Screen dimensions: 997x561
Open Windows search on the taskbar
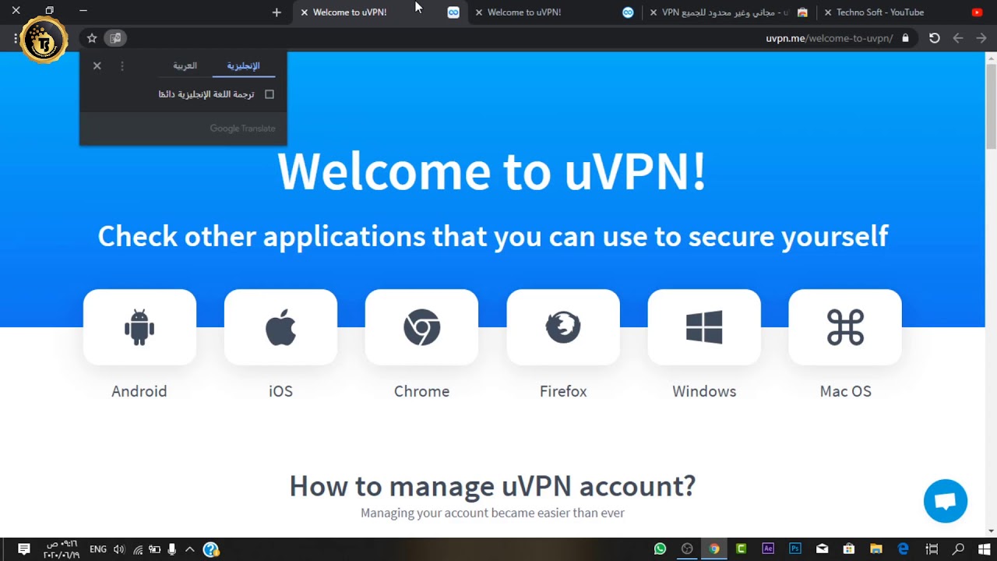coord(959,549)
